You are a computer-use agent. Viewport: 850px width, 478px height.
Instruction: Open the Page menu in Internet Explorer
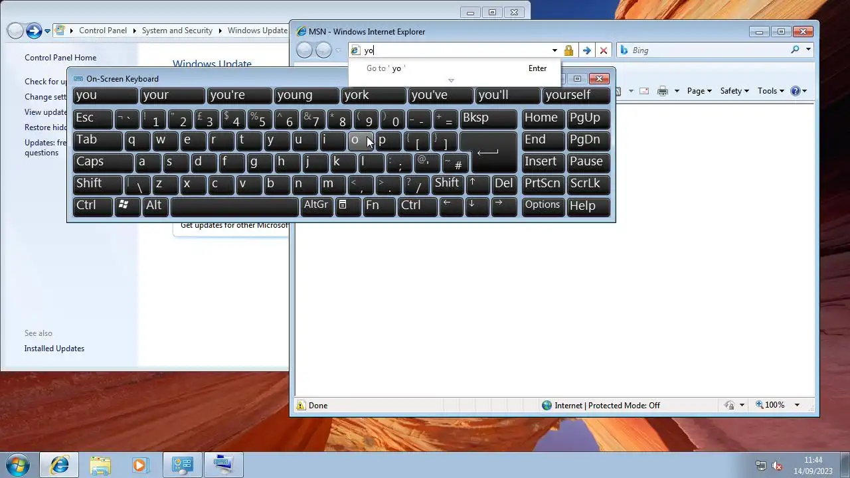point(699,91)
